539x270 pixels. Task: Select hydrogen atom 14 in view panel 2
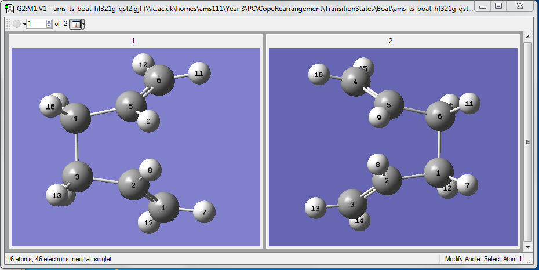pyautogui.click(x=359, y=221)
